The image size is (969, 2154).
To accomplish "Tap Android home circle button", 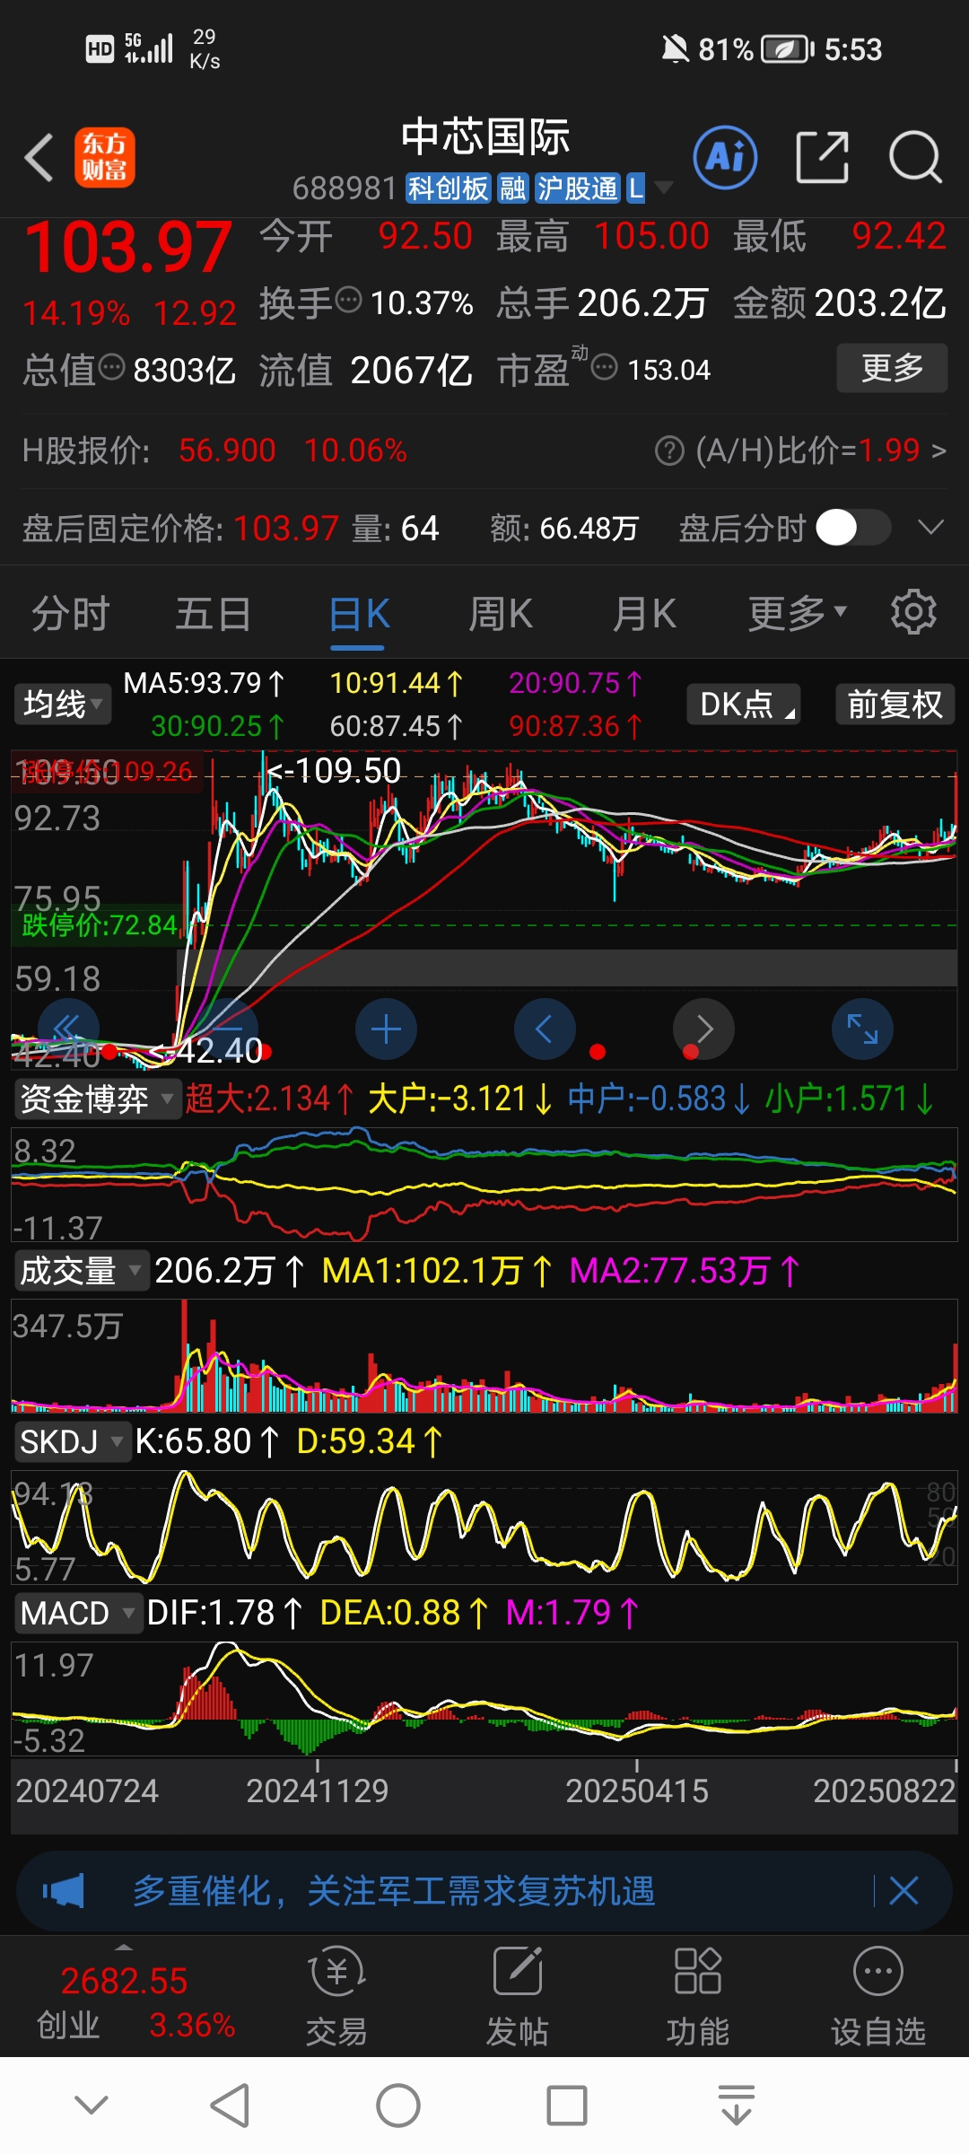I will click(398, 2106).
